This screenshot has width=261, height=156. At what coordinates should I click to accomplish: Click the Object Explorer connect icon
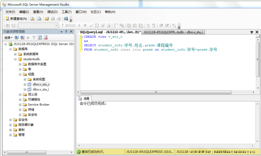(16, 38)
